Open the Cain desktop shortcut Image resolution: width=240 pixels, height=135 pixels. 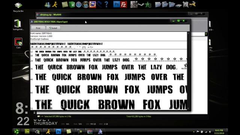[x=18, y=43]
